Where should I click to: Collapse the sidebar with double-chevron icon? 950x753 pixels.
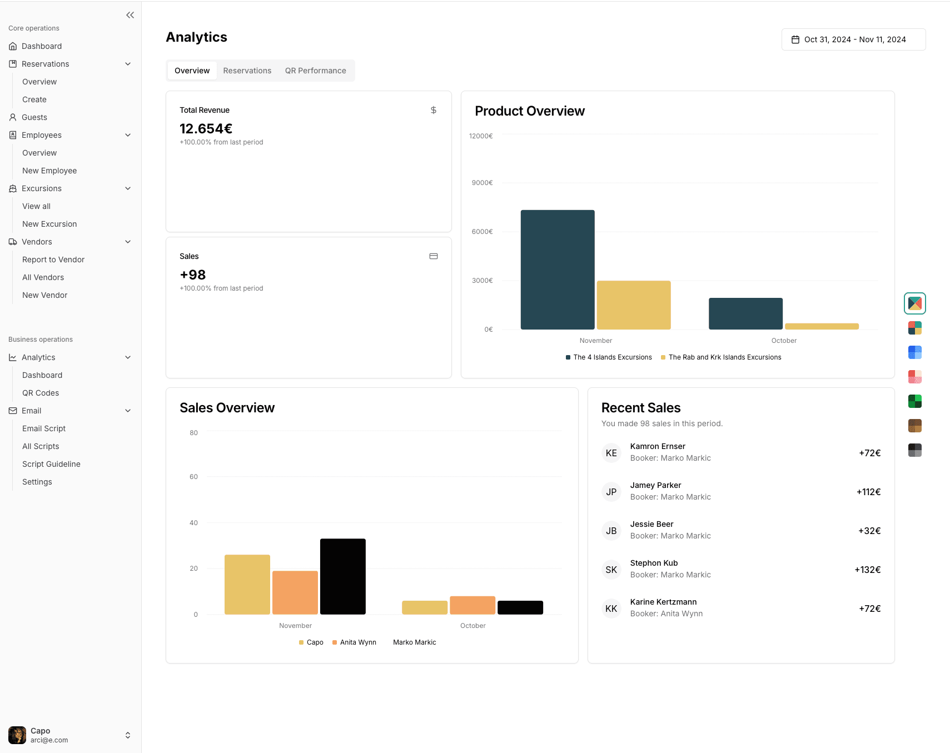(130, 15)
